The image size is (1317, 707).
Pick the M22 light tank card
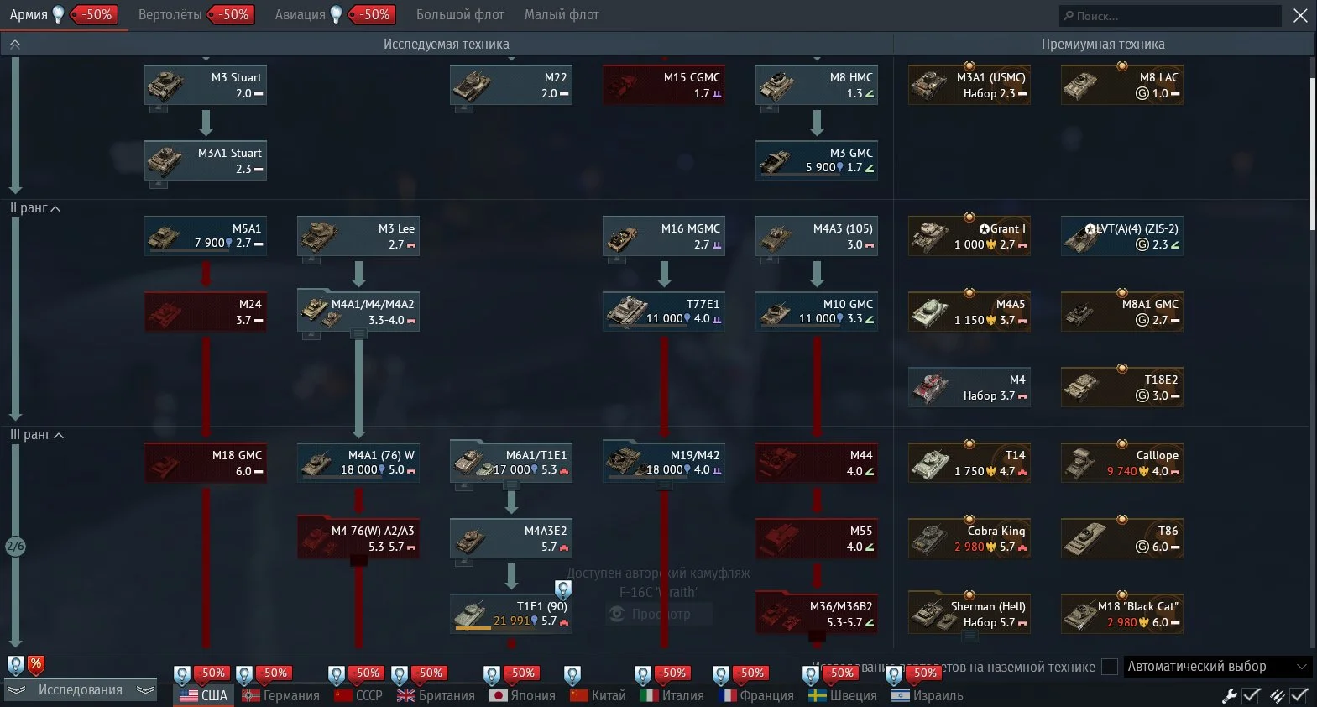(511, 86)
